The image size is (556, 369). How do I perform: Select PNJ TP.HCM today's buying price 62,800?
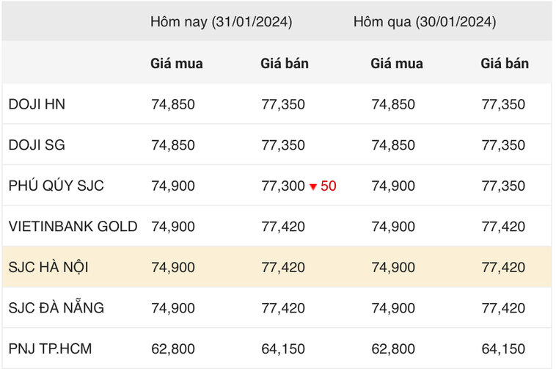click(x=173, y=348)
